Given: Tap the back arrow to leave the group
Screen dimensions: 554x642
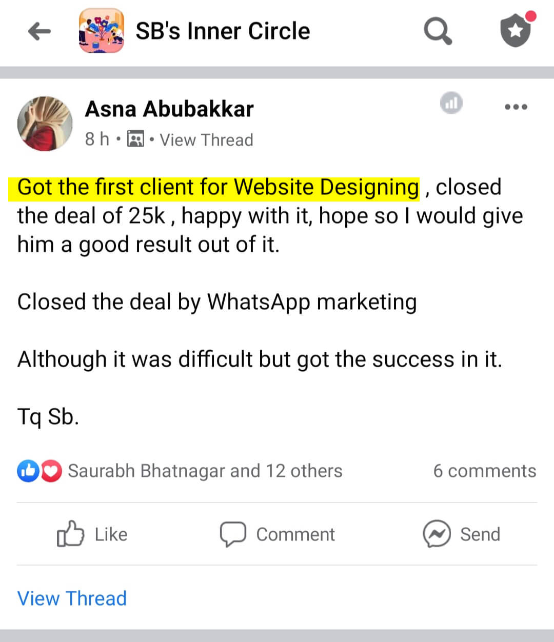Looking at the screenshot, I should tap(39, 31).
